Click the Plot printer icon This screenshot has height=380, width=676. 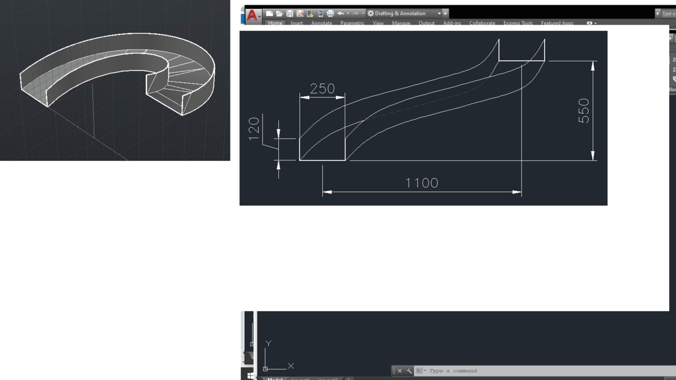click(330, 14)
